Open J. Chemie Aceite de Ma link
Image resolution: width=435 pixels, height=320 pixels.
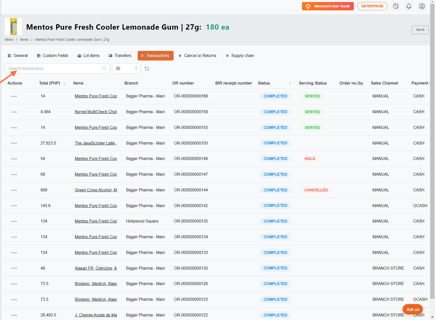96,315
